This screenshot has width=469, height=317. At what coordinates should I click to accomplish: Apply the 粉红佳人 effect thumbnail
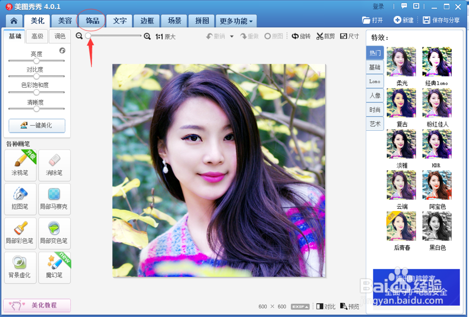(x=437, y=103)
